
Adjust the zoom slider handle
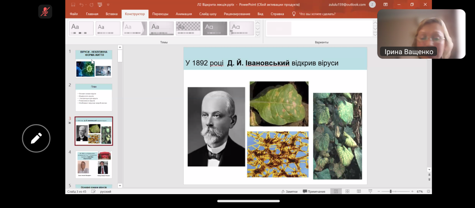tap(391, 191)
